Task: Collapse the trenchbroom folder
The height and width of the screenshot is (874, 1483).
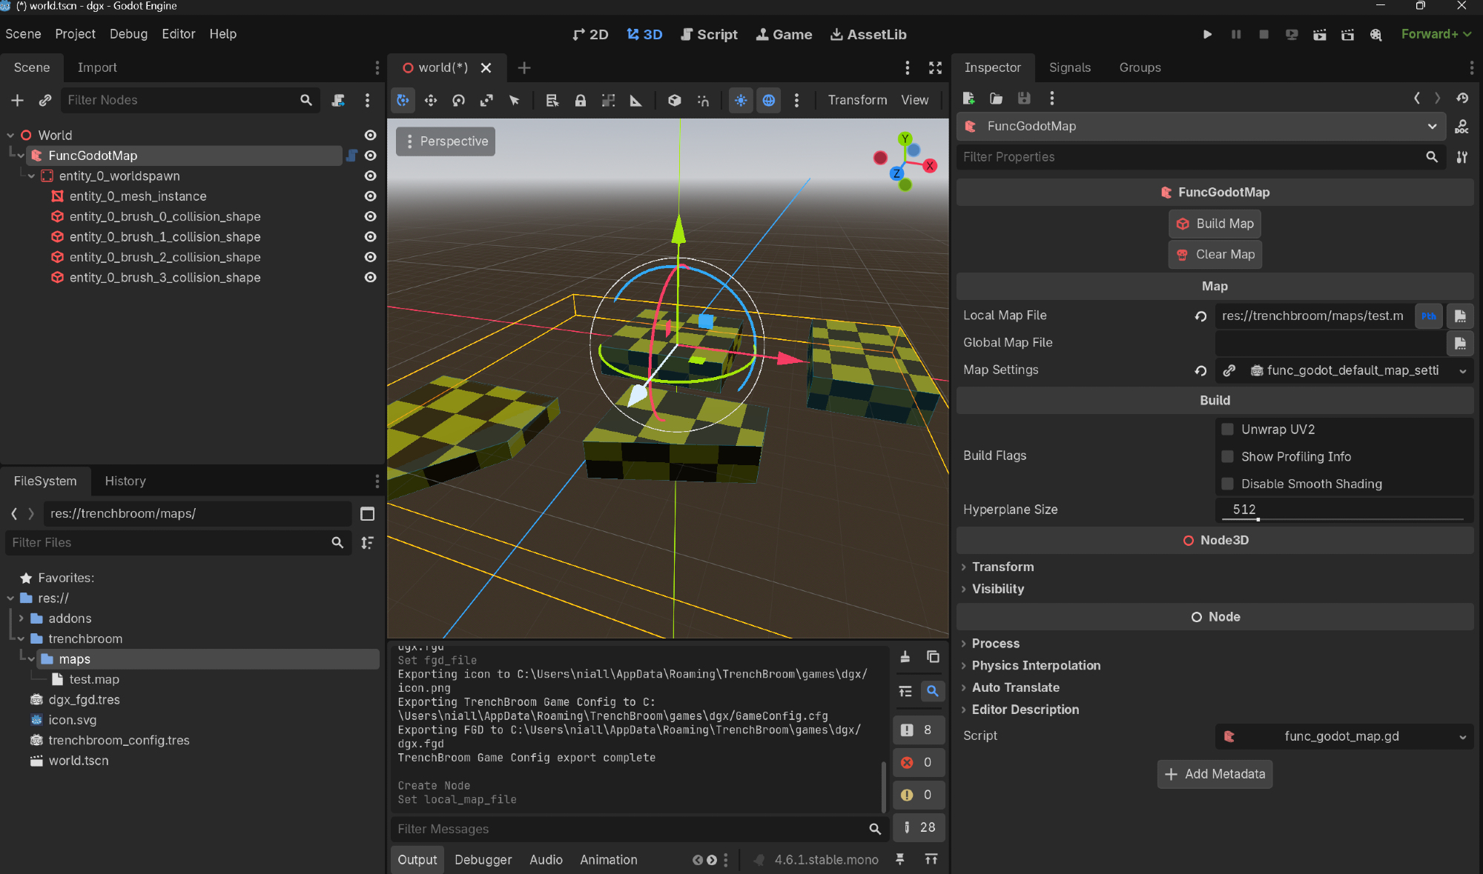Action: [22, 638]
